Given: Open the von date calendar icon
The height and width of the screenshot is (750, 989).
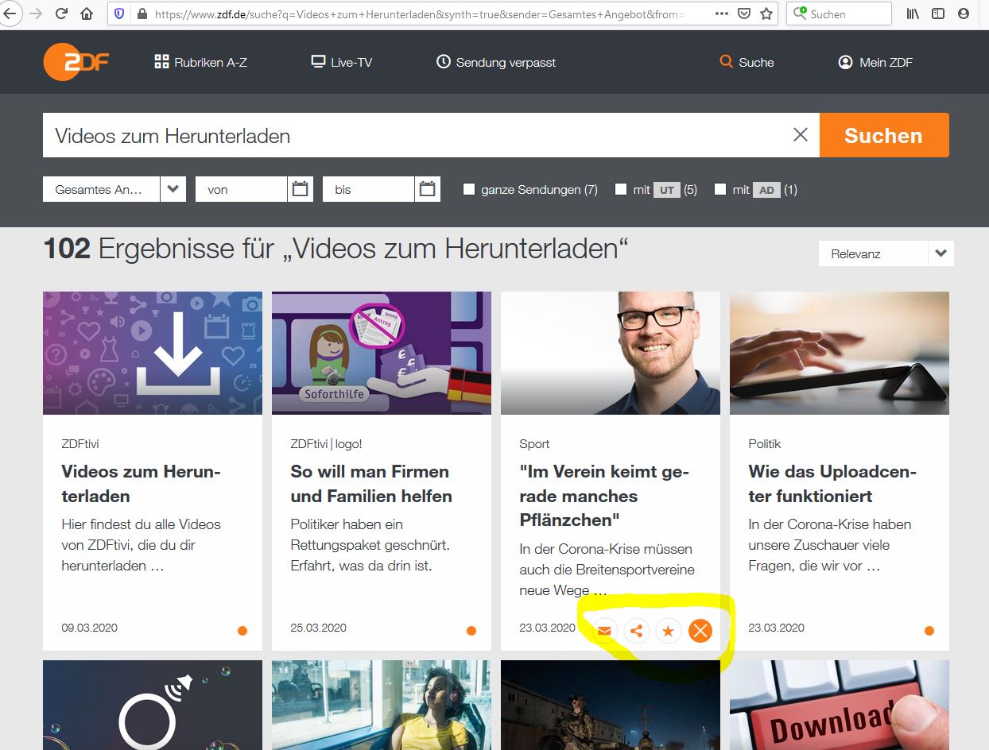Looking at the screenshot, I should pos(300,189).
